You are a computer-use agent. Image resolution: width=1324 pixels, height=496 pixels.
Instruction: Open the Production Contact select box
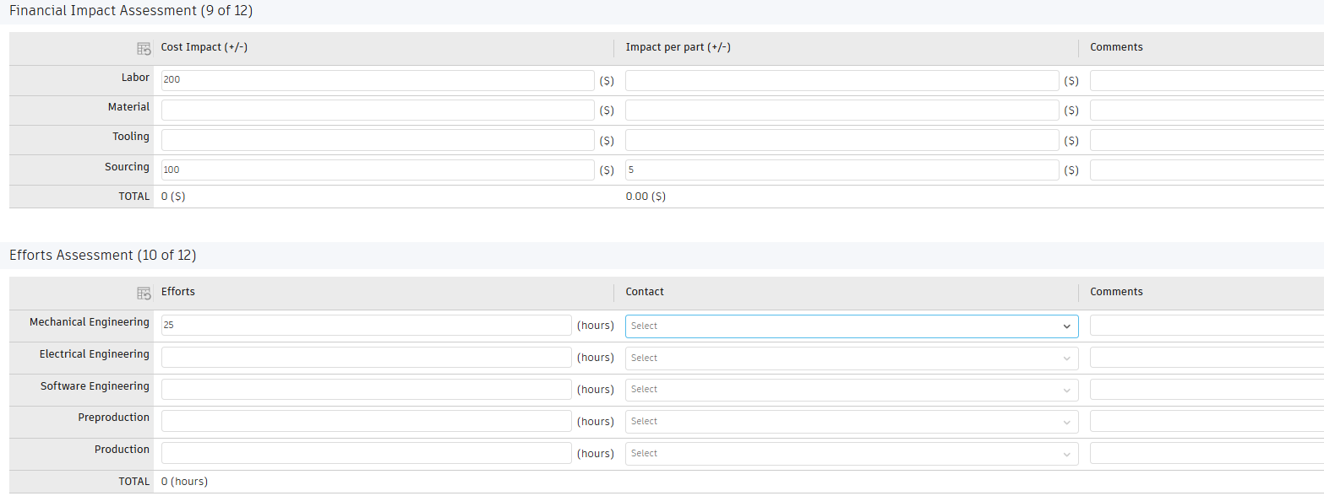click(x=851, y=454)
